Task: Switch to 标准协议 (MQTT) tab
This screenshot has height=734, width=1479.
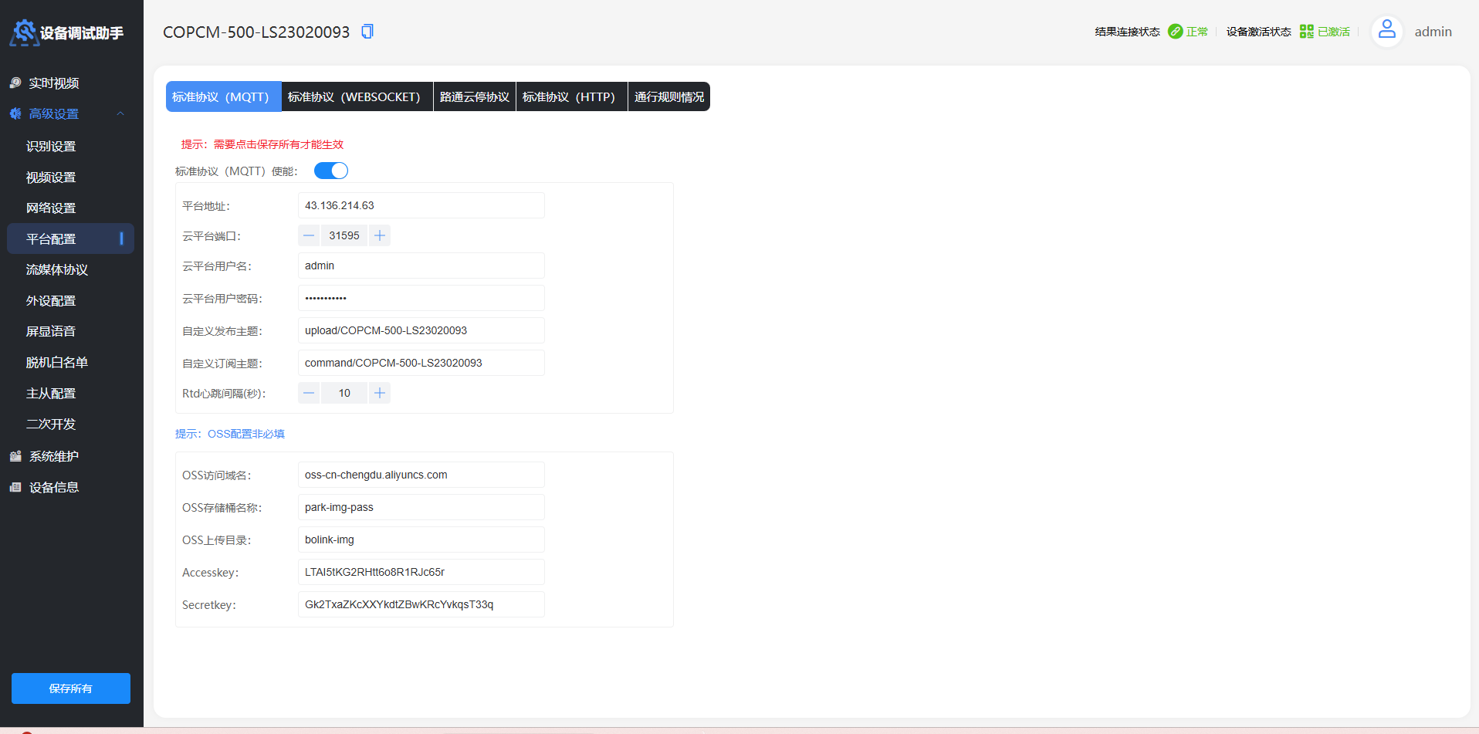Action: point(223,96)
